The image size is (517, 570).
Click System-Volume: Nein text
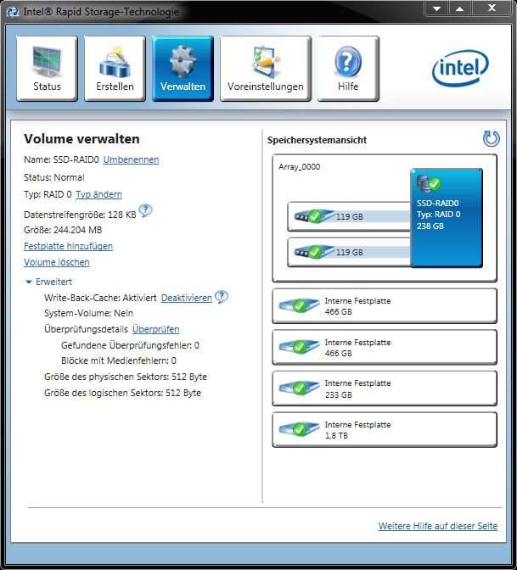click(x=88, y=313)
